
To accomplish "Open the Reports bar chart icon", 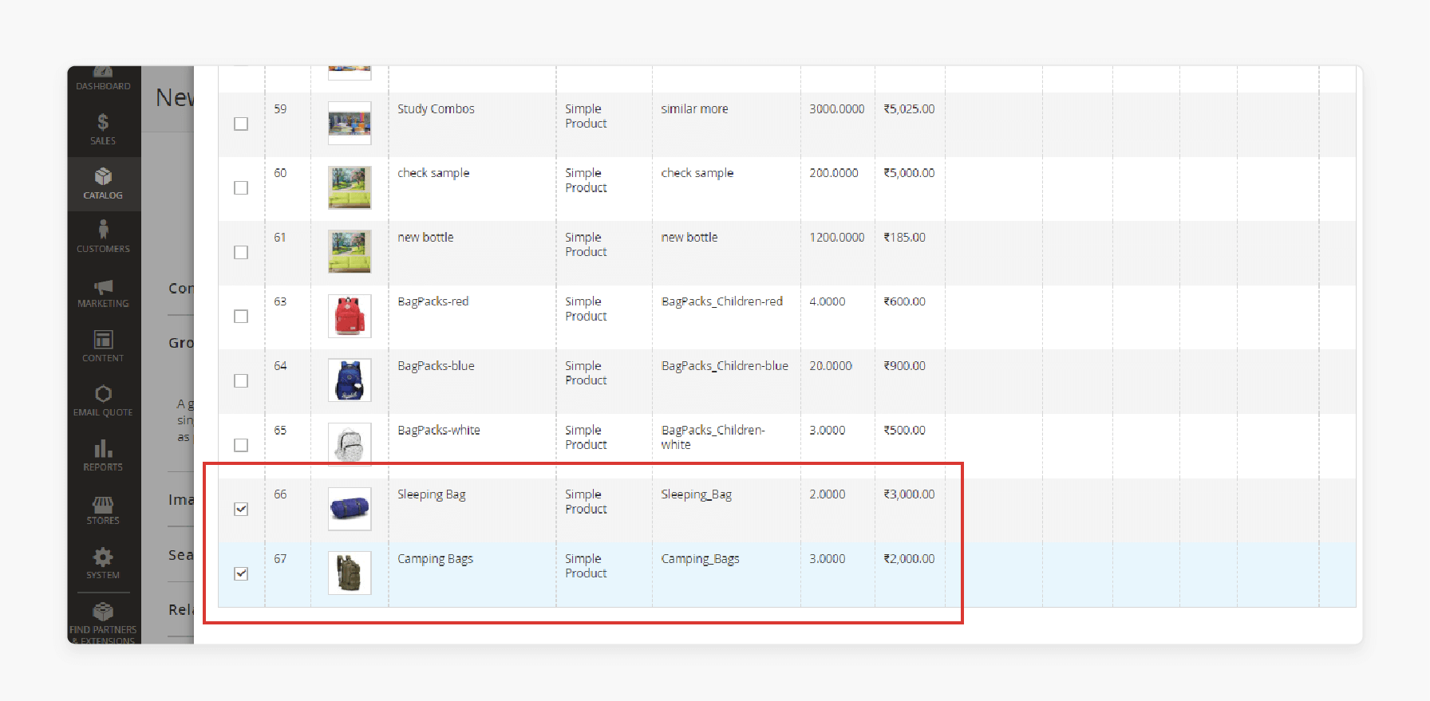I will coord(103,448).
